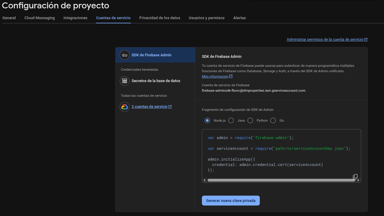Select the Cuentas de servicio tab
384x216 pixels.
click(113, 18)
